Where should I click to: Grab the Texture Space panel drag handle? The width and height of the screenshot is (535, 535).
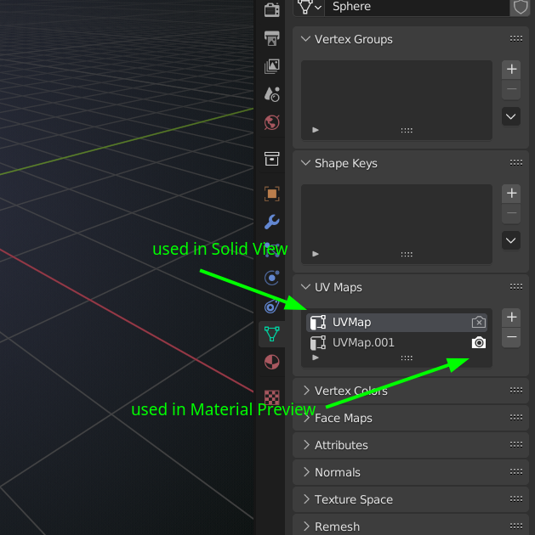pos(516,498)
